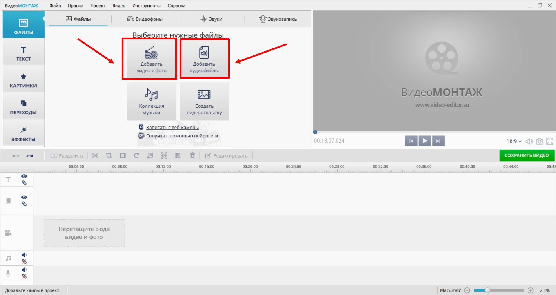Open the КАРТИНКИ sidebar section
Screen dimensions: 556x295
tap(23, 80)
